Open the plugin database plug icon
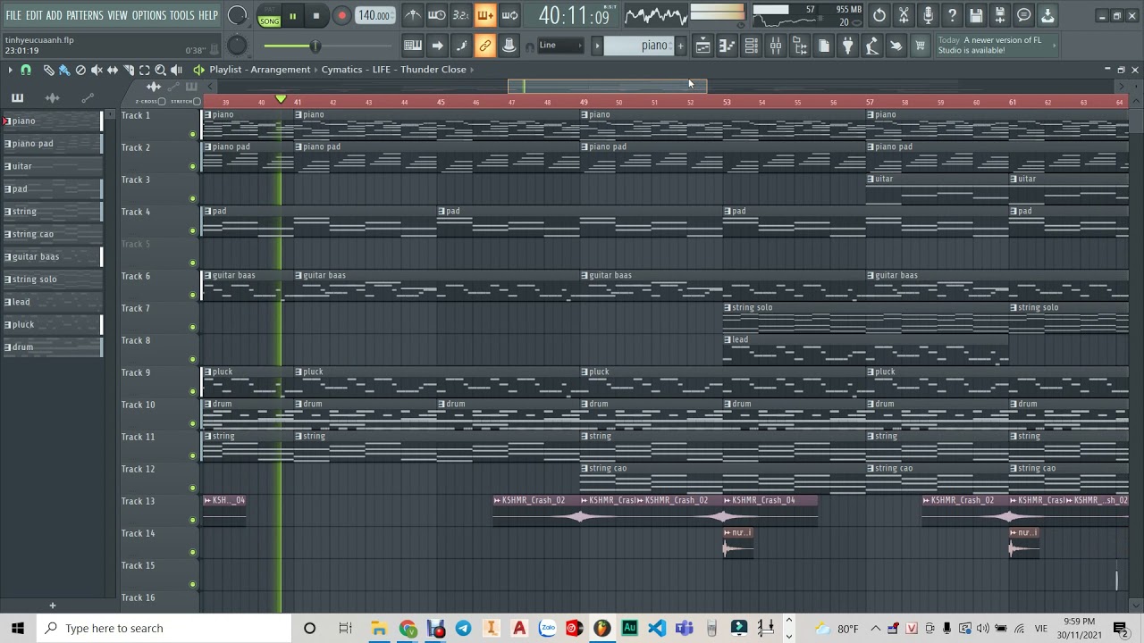This screenshot has width=1144, height=643. 848,46
